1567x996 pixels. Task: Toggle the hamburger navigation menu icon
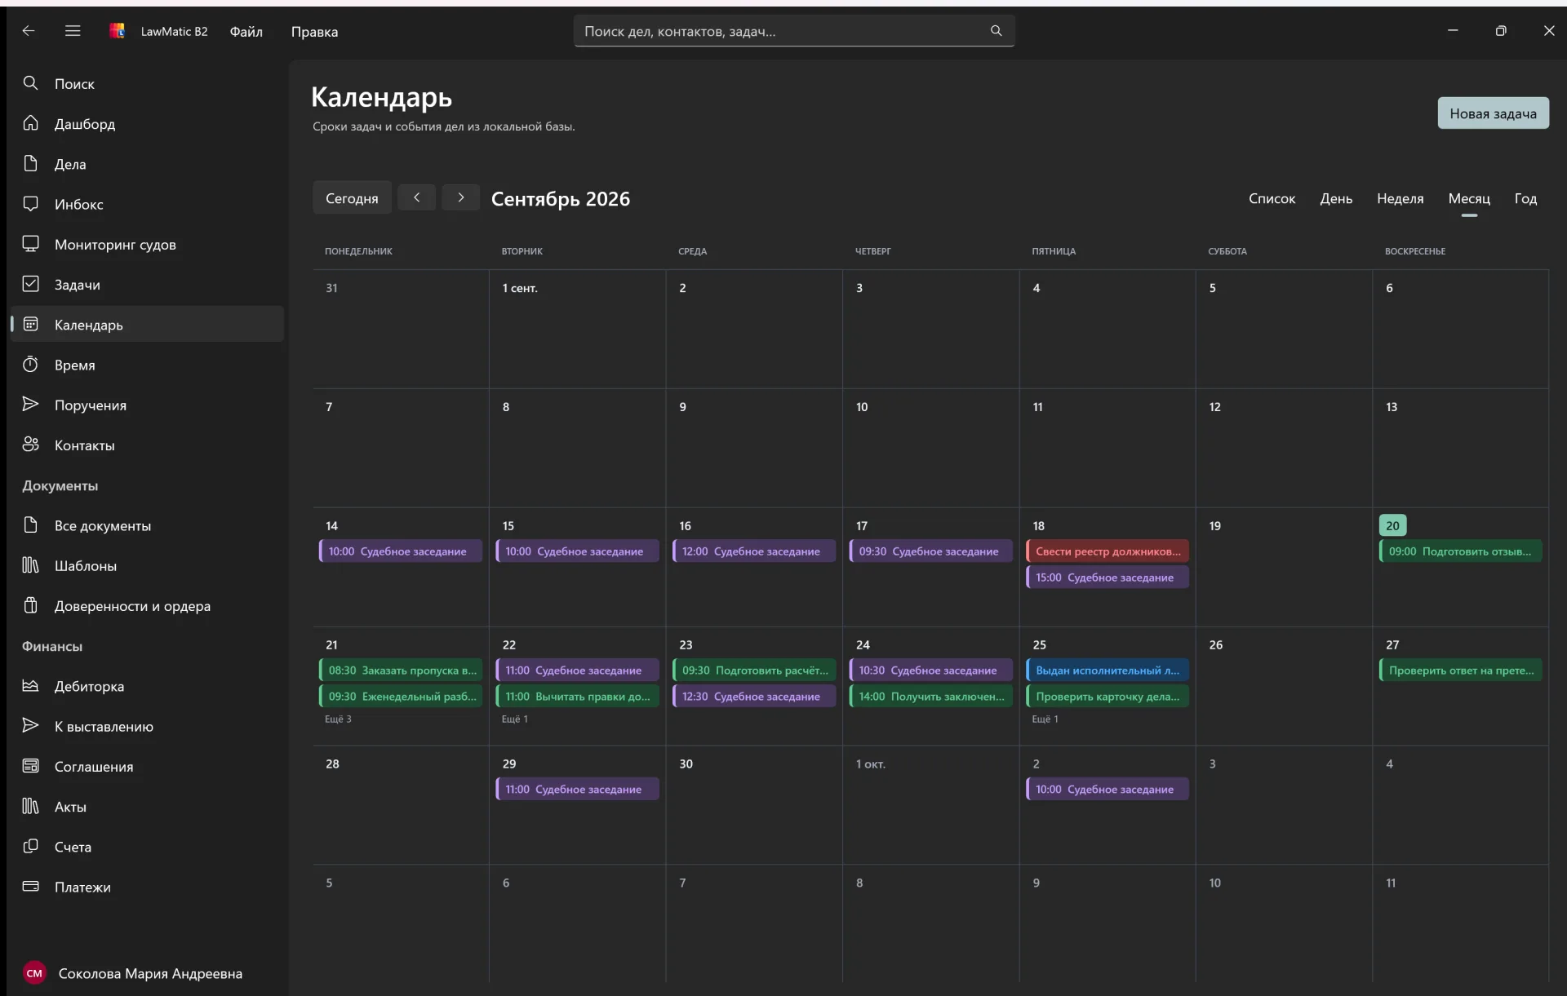(73, 31)
